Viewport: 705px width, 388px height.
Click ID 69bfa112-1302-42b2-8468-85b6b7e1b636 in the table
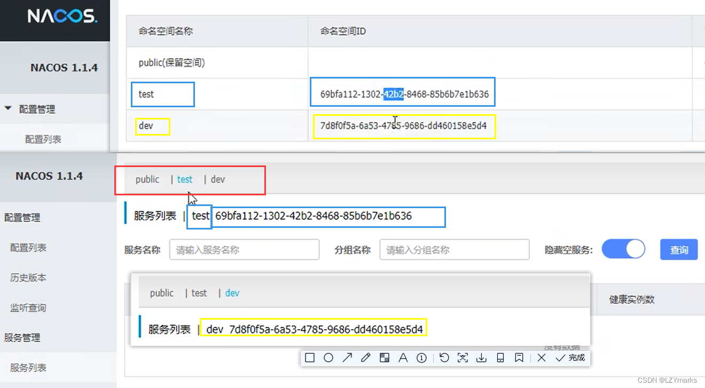(x=404, y=94)
